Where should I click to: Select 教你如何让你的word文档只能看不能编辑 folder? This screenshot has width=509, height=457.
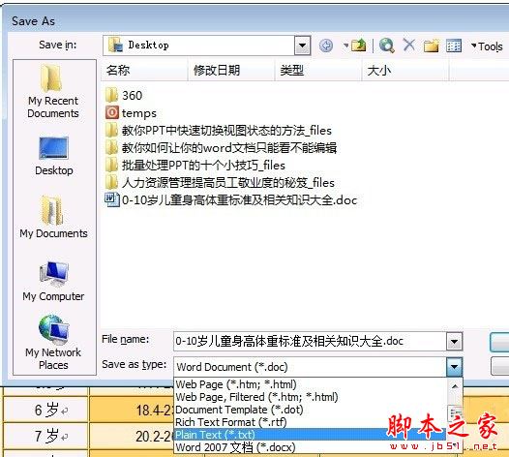click(221, 148)
